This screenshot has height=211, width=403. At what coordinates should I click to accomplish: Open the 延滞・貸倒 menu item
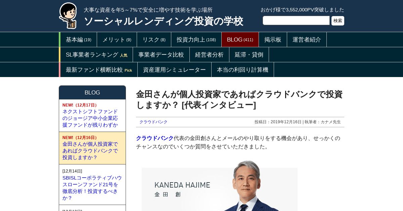point(249,55)
